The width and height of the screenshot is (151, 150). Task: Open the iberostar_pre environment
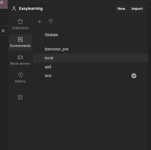[90, 49]
